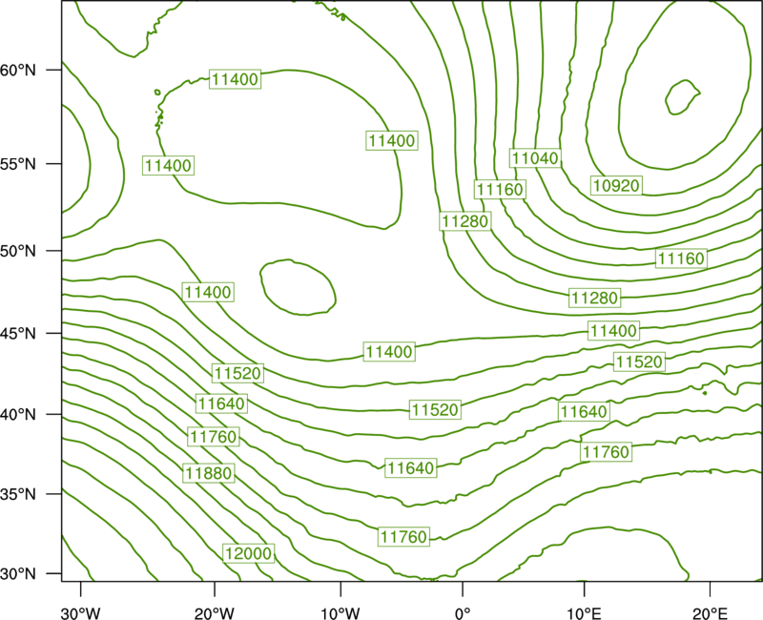Screen dimensions: 763x620
Task: Click the 20°W longitude axis label
Action: (214, 613)
